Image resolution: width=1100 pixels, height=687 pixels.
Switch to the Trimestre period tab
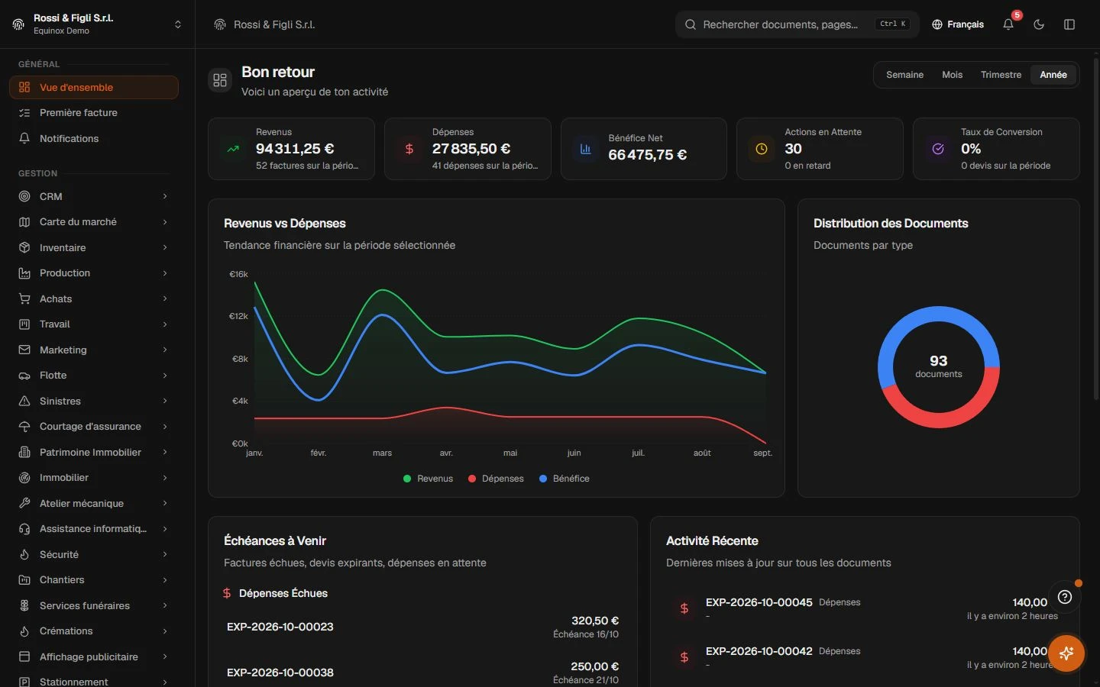click(x=1001, y=75)
